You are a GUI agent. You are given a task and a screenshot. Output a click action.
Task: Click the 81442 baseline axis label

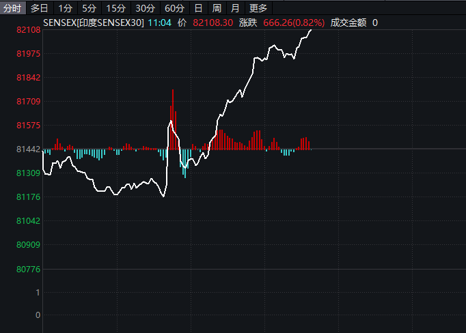click(x=29, y=149)
